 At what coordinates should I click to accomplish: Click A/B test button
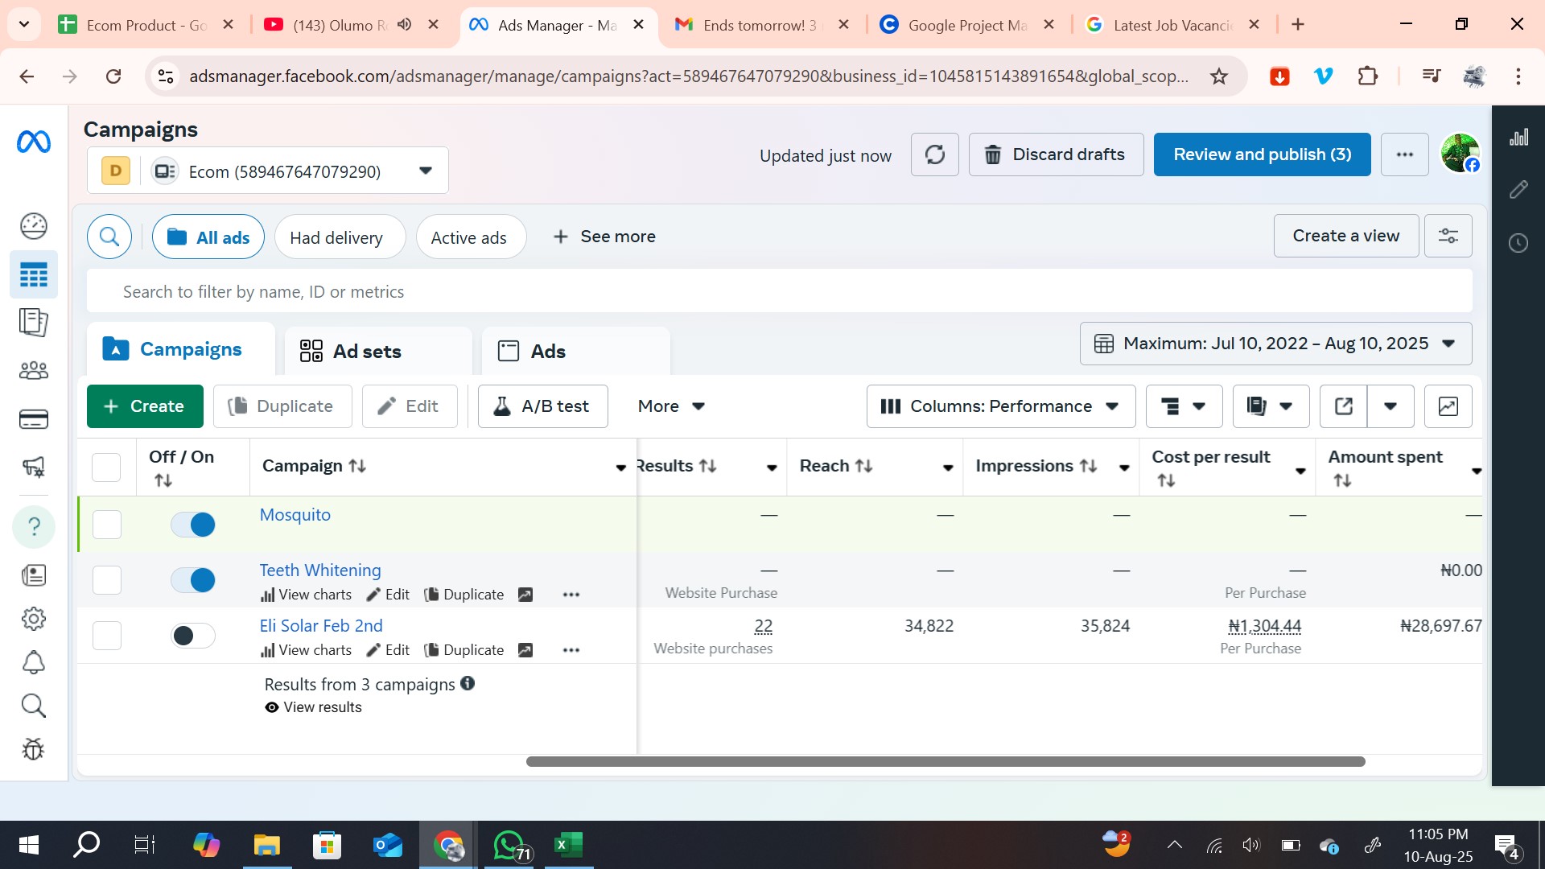(542, 406)
